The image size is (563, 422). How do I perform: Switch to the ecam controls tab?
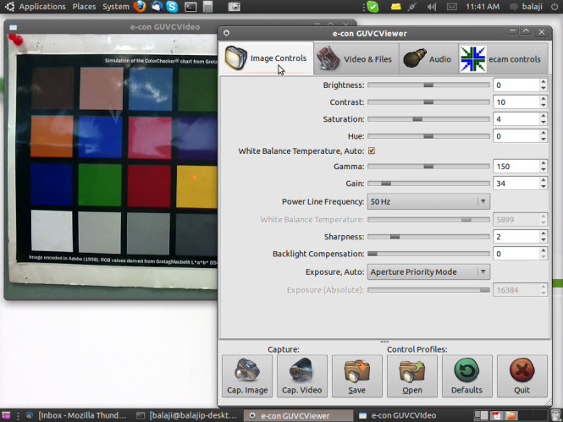[503, 59]
